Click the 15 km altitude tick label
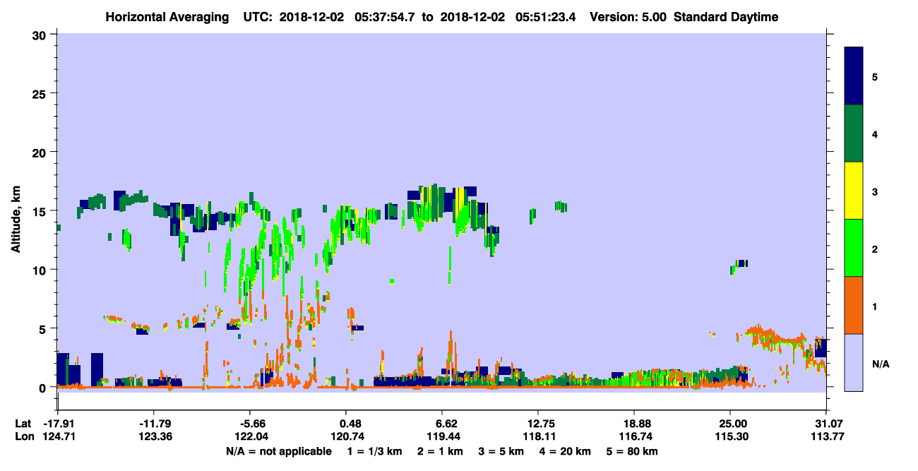918x471 pixels. pos(40,211)
